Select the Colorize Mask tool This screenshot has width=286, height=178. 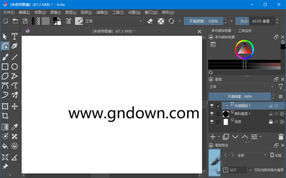click(x=5, y=137)
